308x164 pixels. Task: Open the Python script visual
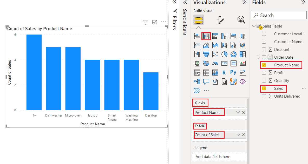pos(233,72)
